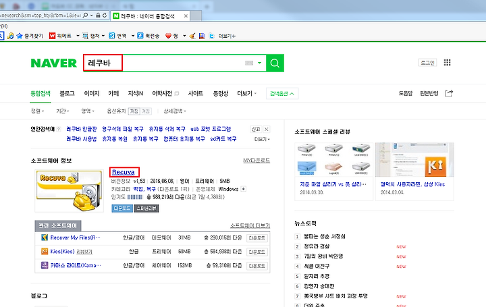Open the Recuva software title link

124,172
